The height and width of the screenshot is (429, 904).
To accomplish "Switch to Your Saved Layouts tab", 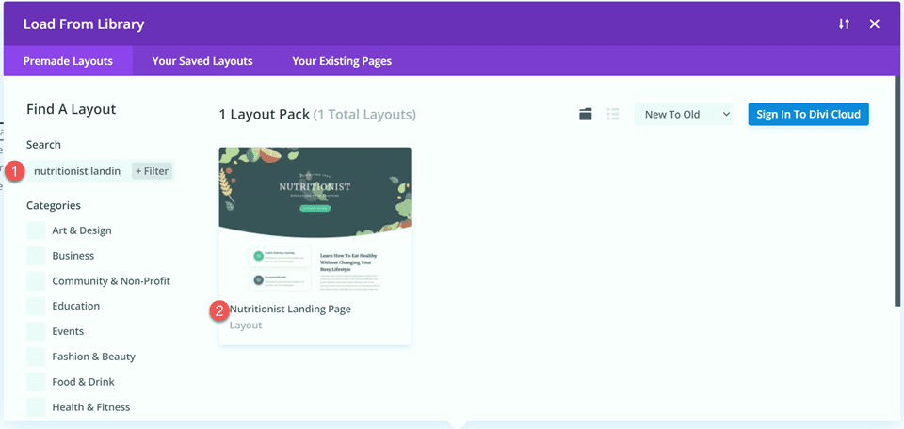I will [x=202, y=61].
